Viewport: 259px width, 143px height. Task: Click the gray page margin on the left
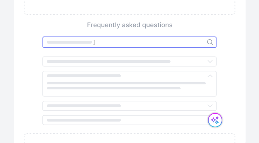[6, 71]
